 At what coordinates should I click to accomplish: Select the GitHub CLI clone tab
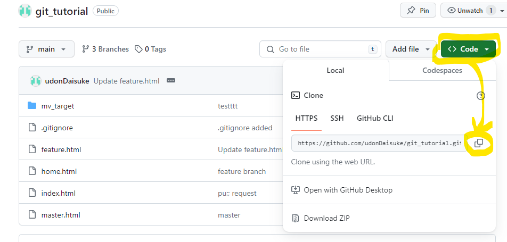[375, 118]
